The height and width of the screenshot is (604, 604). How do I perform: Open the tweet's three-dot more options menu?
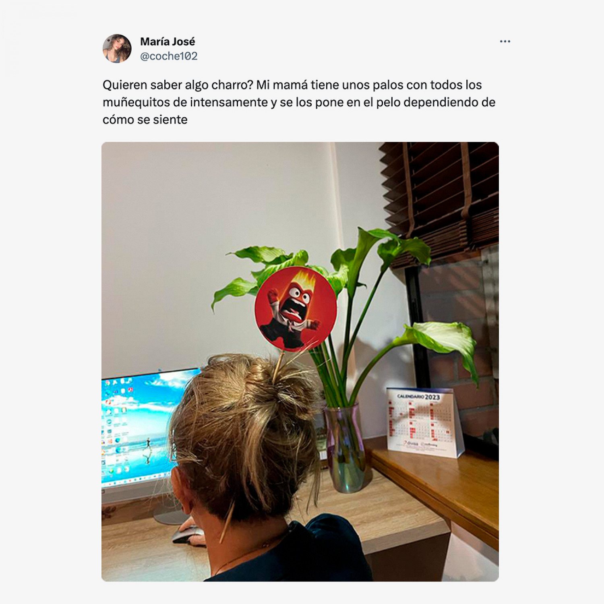pos(505,41)
